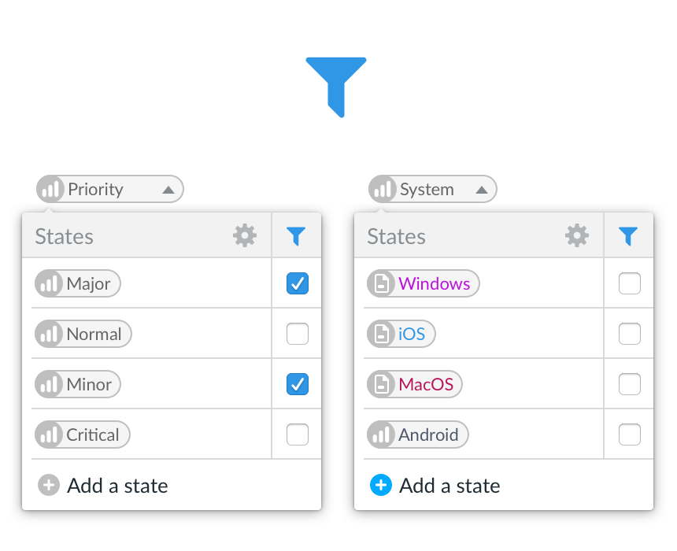Select the Critical state tag
The image size is (677, 551).
(x=83, y=435)
